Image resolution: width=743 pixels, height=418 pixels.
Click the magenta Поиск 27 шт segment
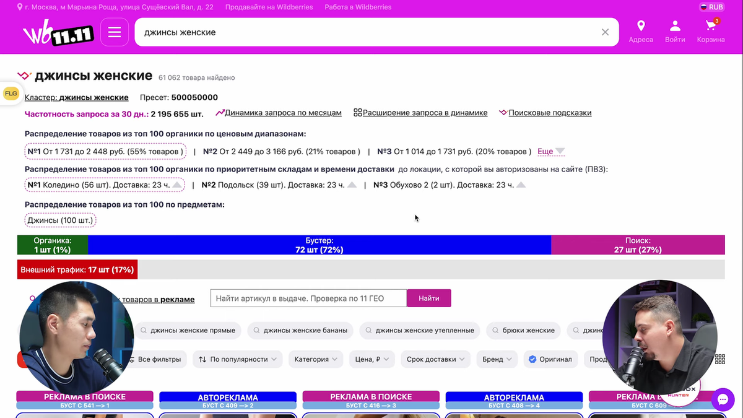tap(638, 245)
